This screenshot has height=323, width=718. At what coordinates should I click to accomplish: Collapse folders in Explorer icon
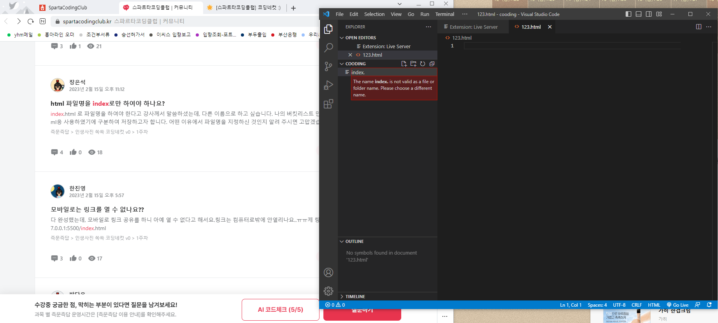tap(432, 64)
